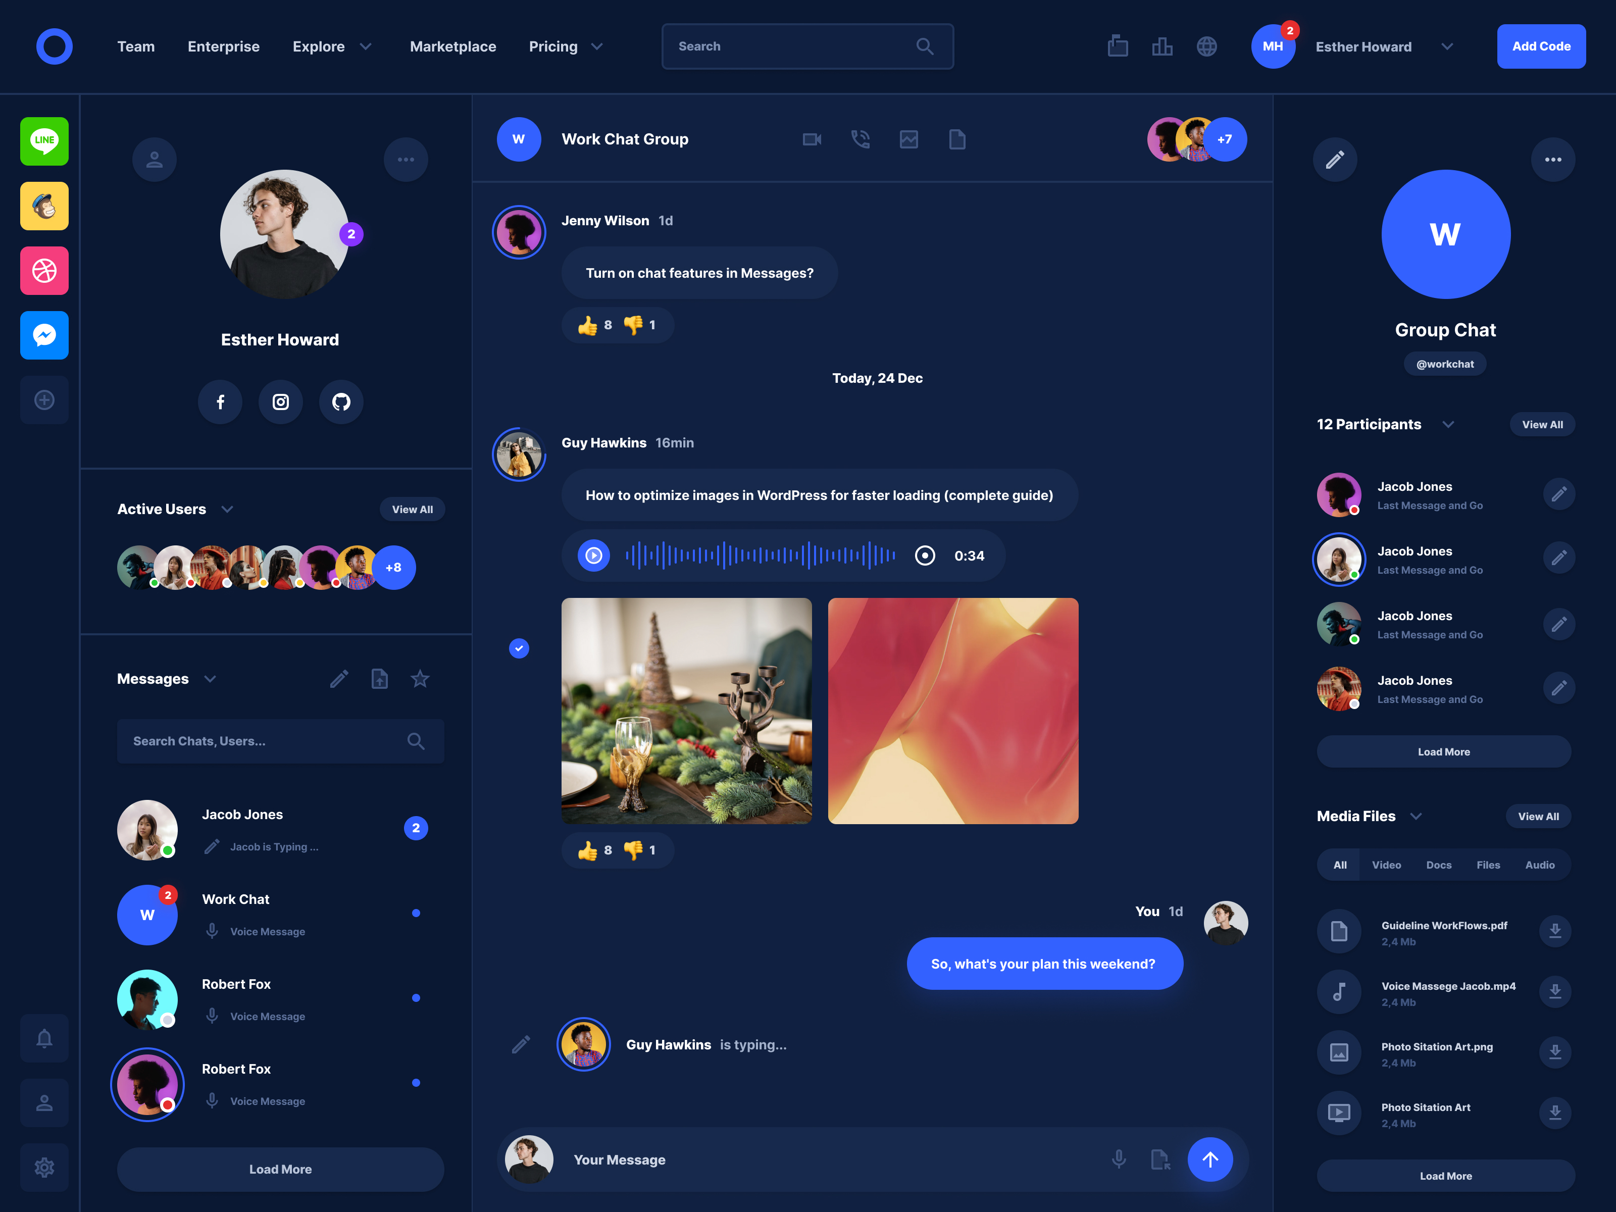Screen dimensions: 1616x1212
Task: Open the sidebar user profile icon
Action: point(44,1102)
